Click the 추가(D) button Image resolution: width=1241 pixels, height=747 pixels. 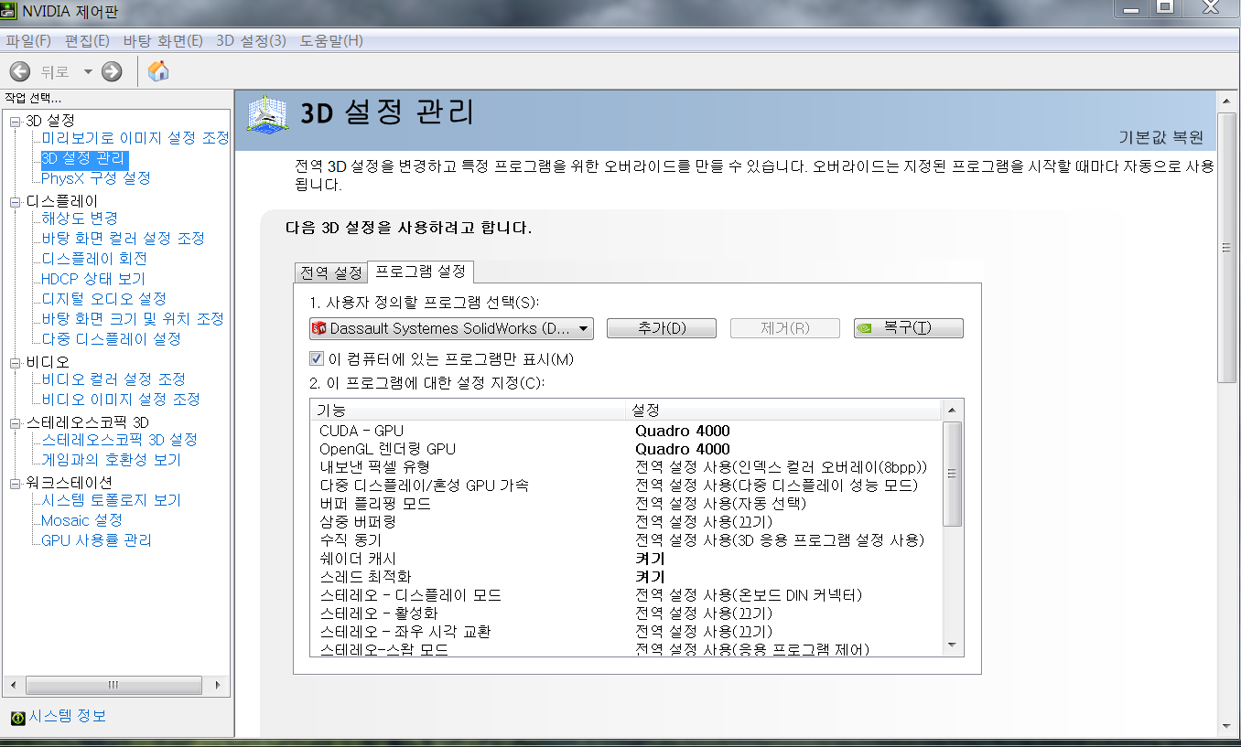[661, 328]
